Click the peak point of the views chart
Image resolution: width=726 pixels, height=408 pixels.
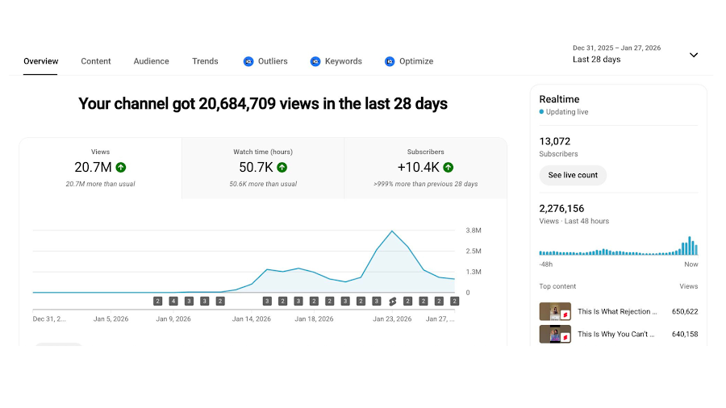[392, 231]
